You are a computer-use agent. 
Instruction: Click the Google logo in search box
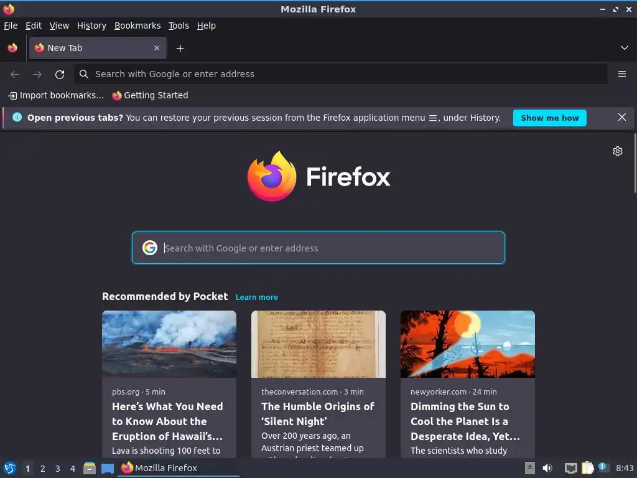point(150,248)
